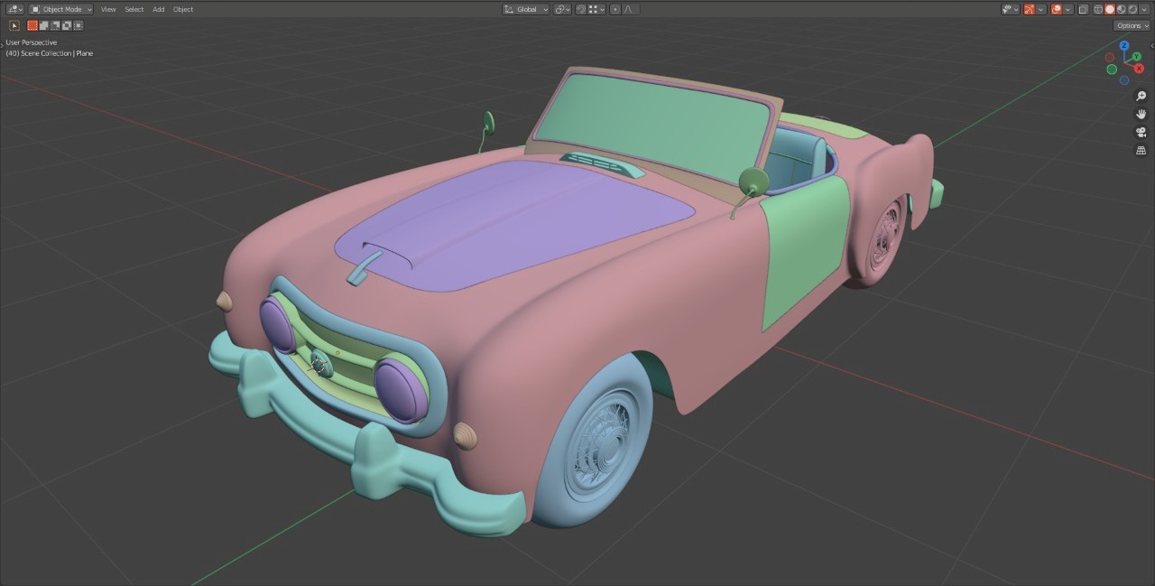Toggle snapping magnet

click(582, 9)
